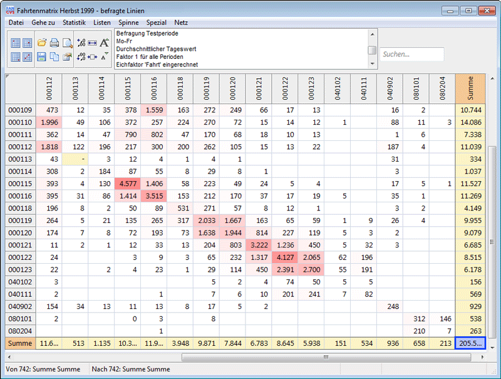
Task: Click the cell with value 3.222
Action: 259,245
